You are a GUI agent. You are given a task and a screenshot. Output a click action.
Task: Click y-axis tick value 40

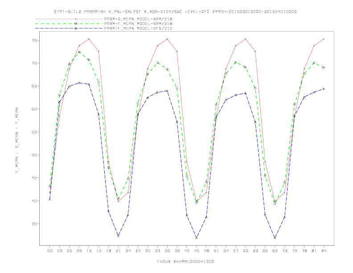point(34,201)
